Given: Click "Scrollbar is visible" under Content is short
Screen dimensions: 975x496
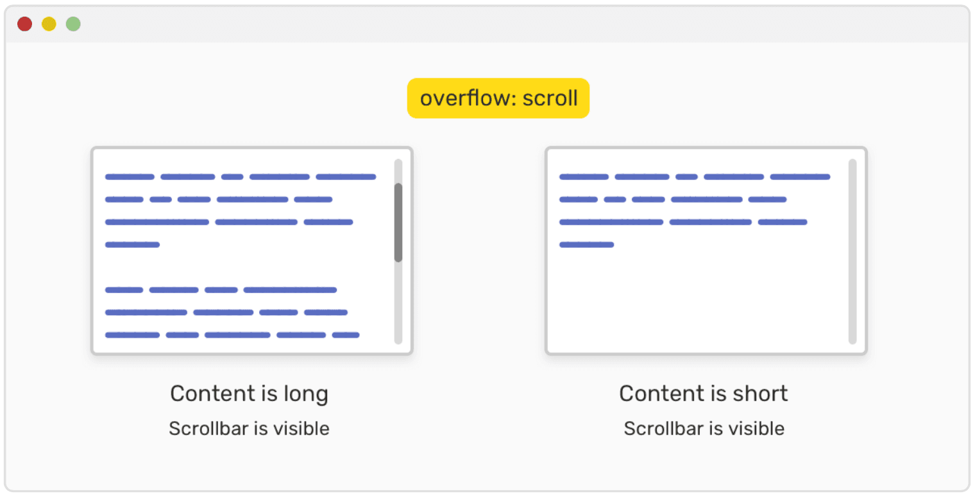Looking at the screenshot, I should [704, 428].
